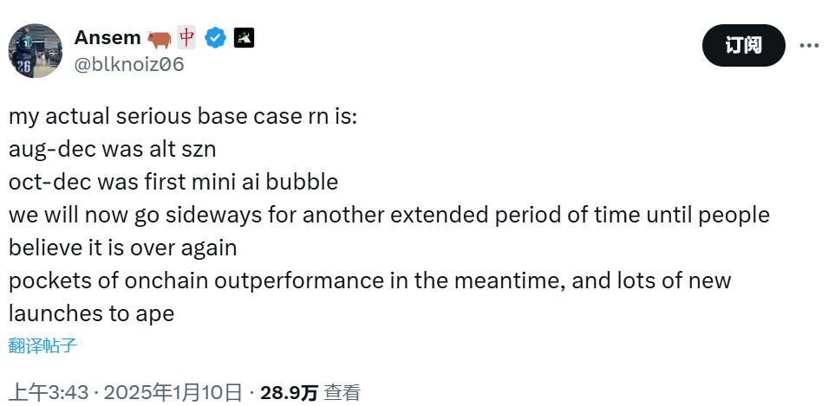The height and width of the screenshot is (406, 835).
Task: Click the 'aug-dec was alt szn' line
Action: click(112, 149)
